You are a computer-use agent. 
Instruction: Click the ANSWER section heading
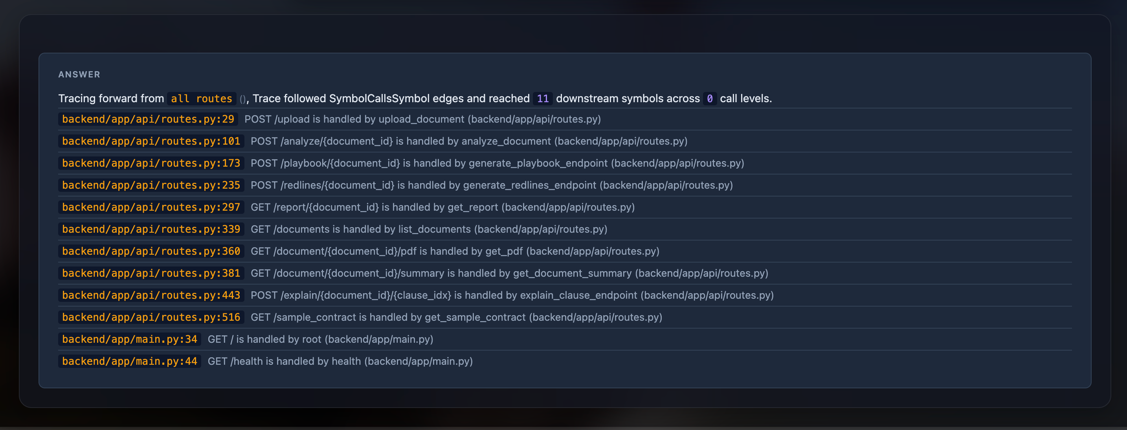(x=79, y=74)
